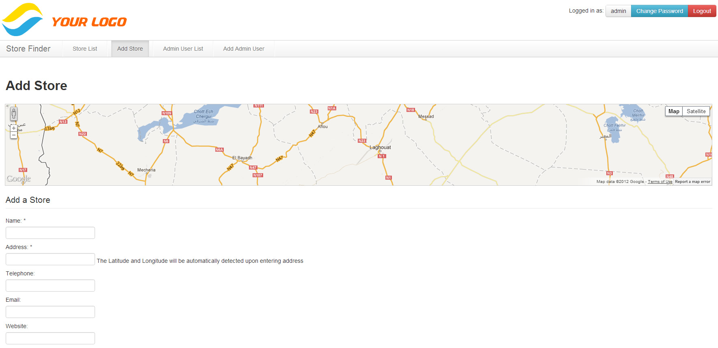Click Report a map error link
Viewport: 718px width, 348px height.
coord(692,182)
